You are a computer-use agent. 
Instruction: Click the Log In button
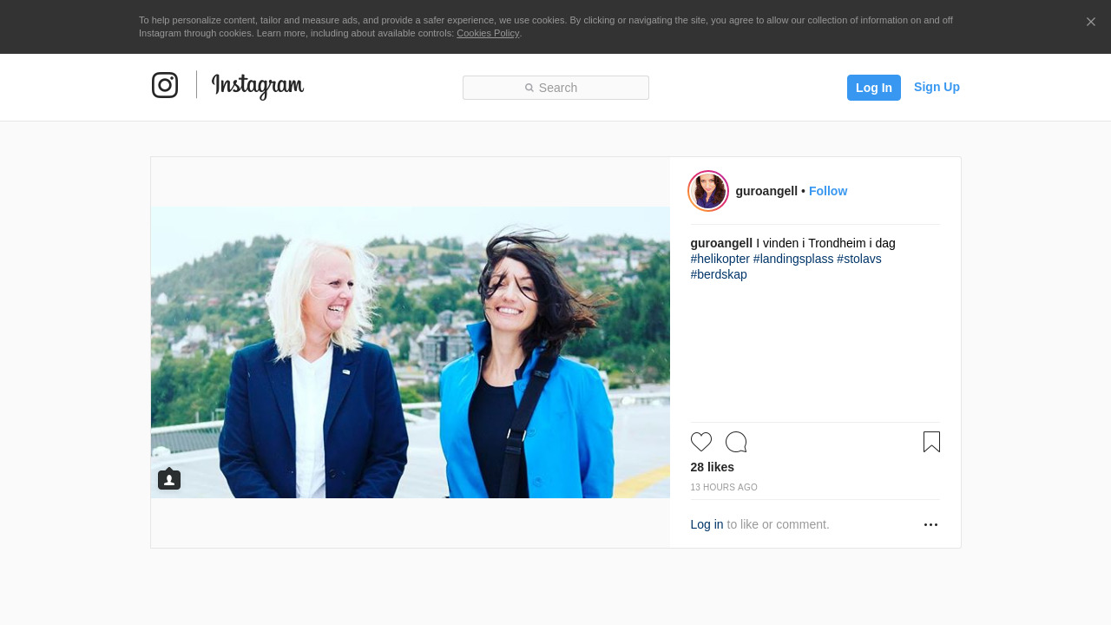(874, 88)
